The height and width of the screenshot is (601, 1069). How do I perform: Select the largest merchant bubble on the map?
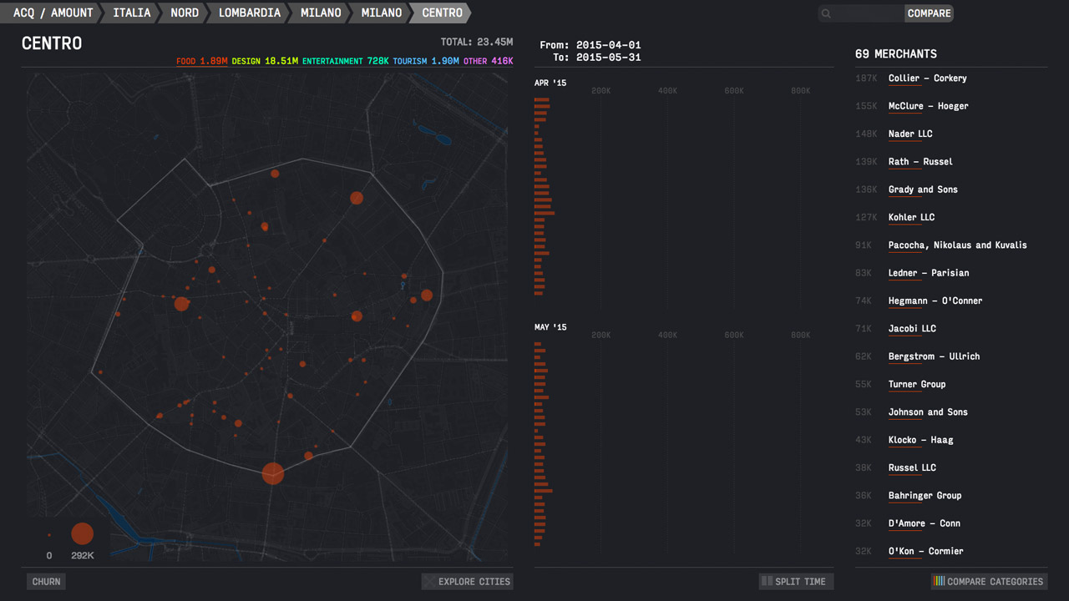pos(273,473)
